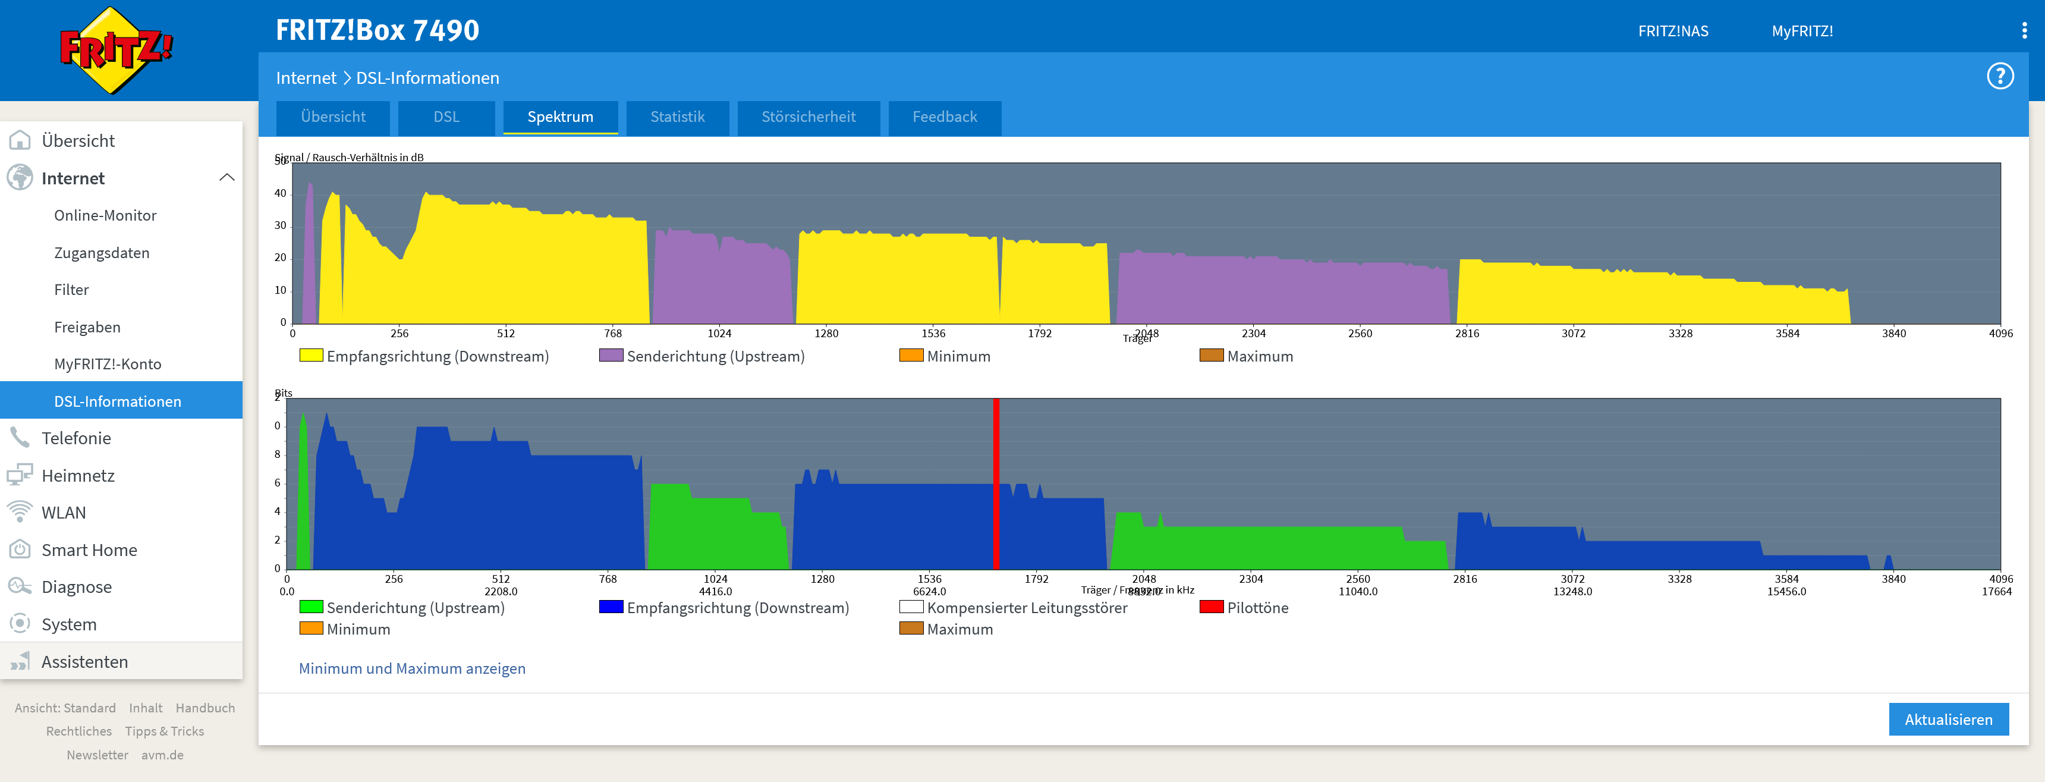Open the Telefonie menu
This screenshot has width=2045, height=782.
click(x=121, y=438)
